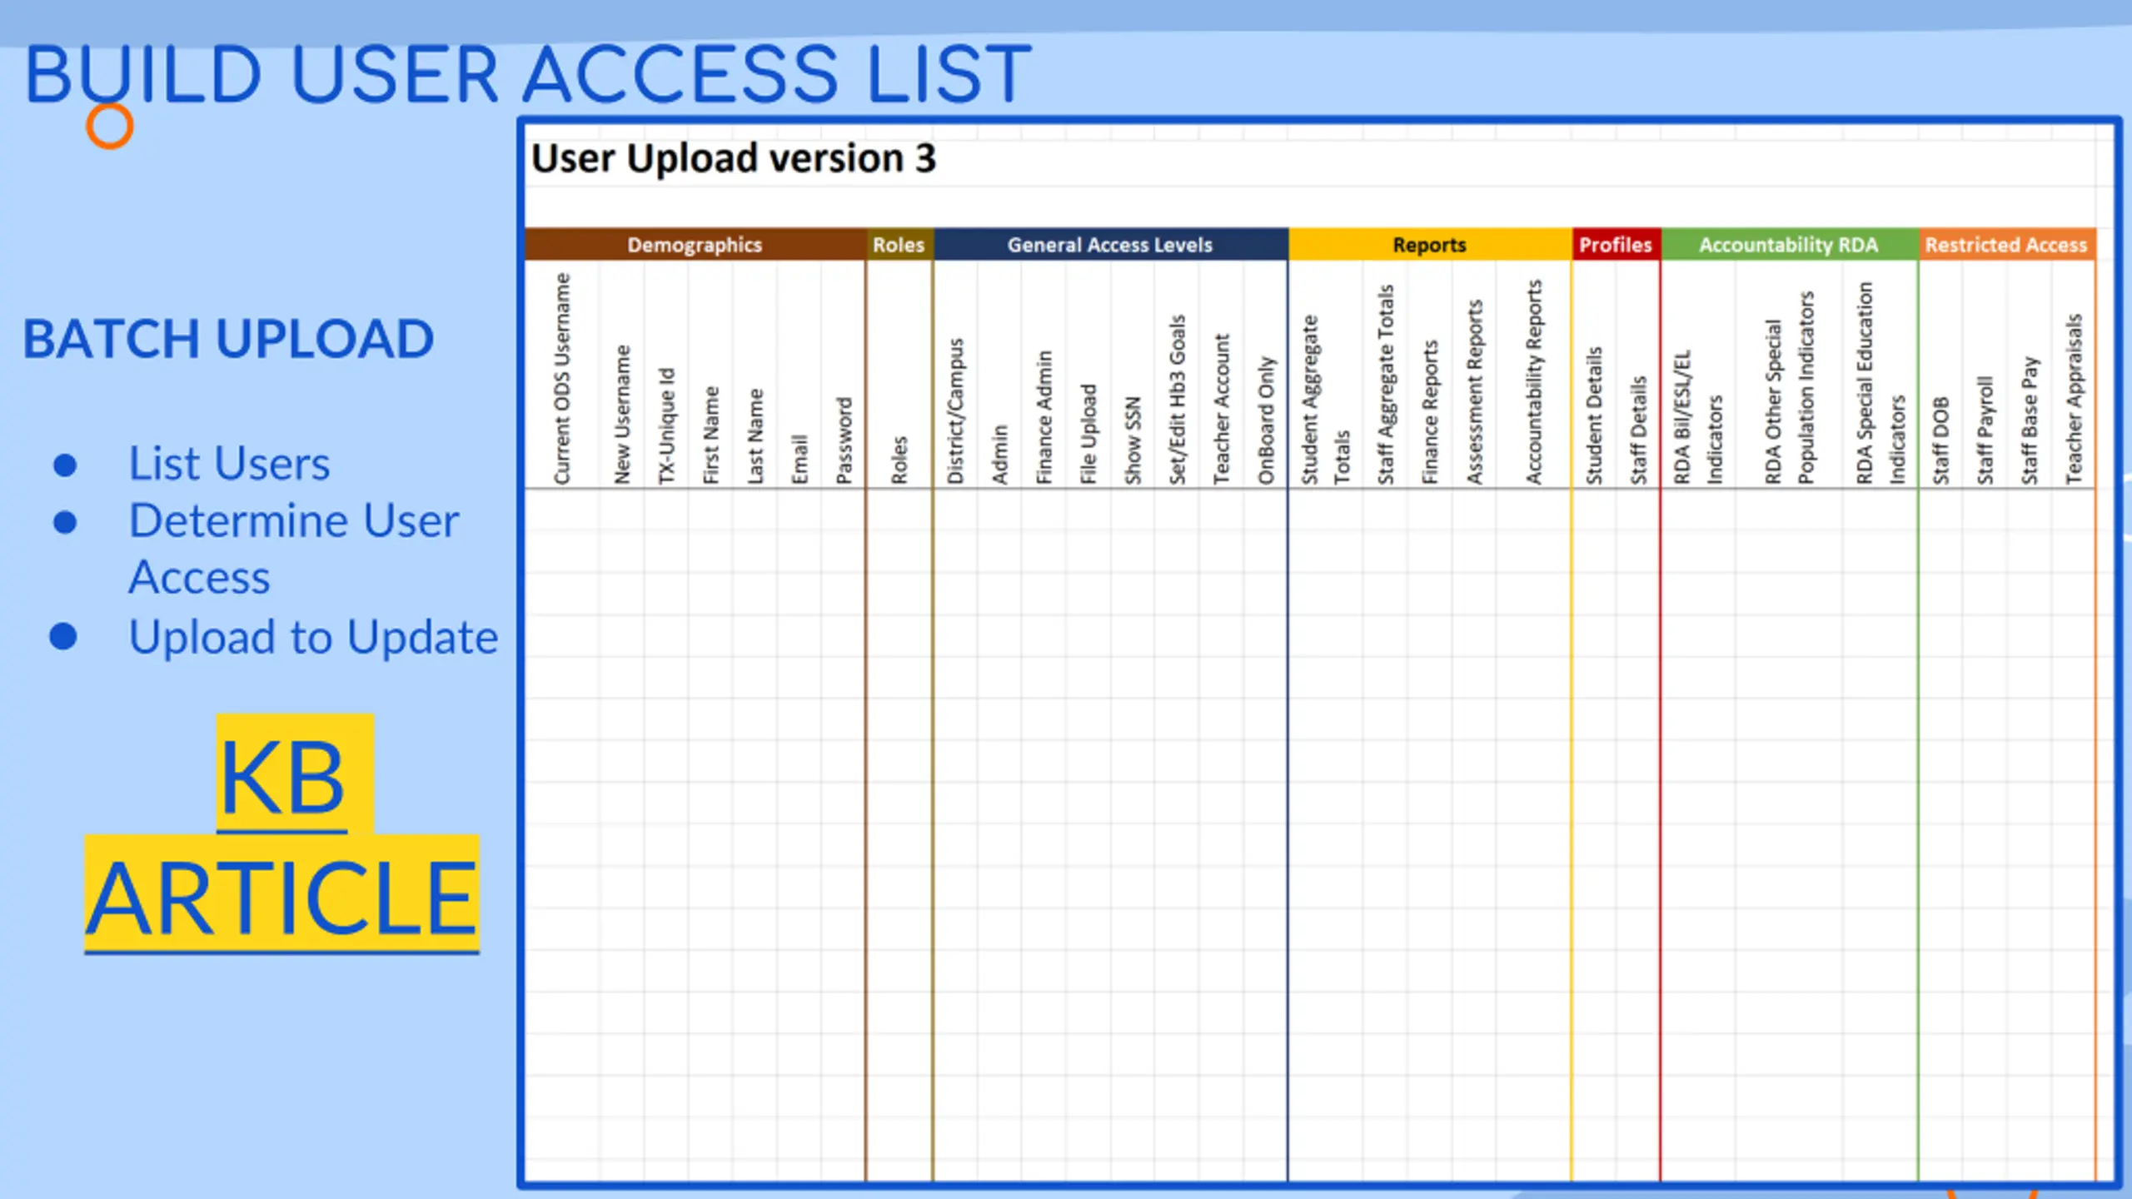Image resolution: width=2132 pixels, height=1199 pixels.
Task: Select the Demographics header group
Action: point(695,245)
